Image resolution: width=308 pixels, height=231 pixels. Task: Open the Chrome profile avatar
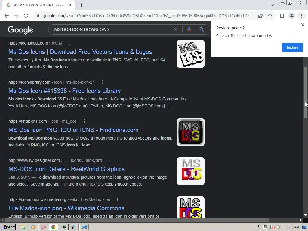coord(292,16)
